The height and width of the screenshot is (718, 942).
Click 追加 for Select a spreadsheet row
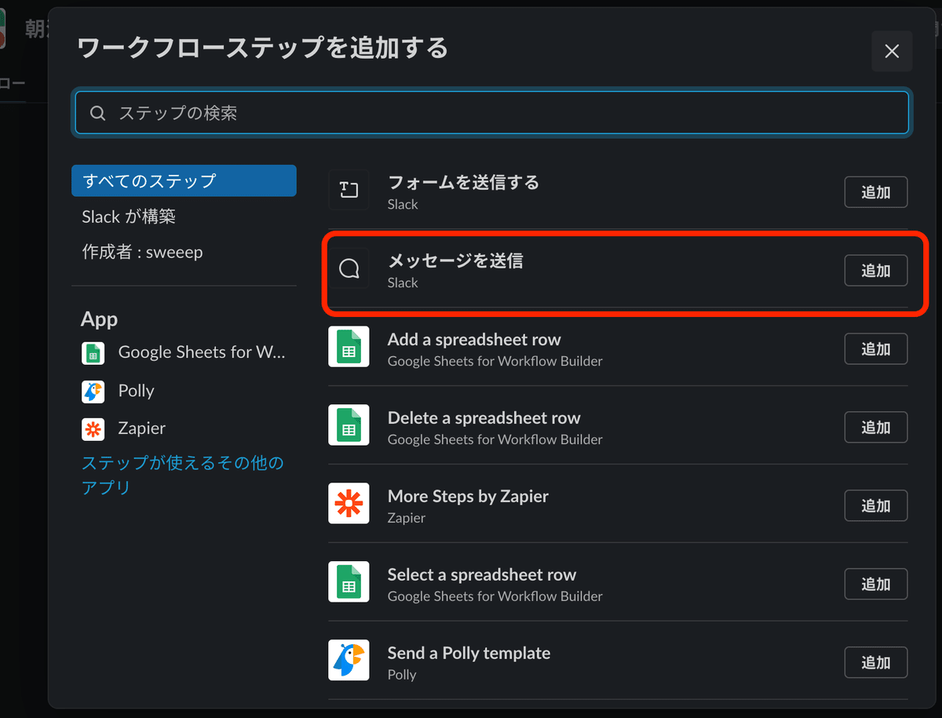[876, 585]
